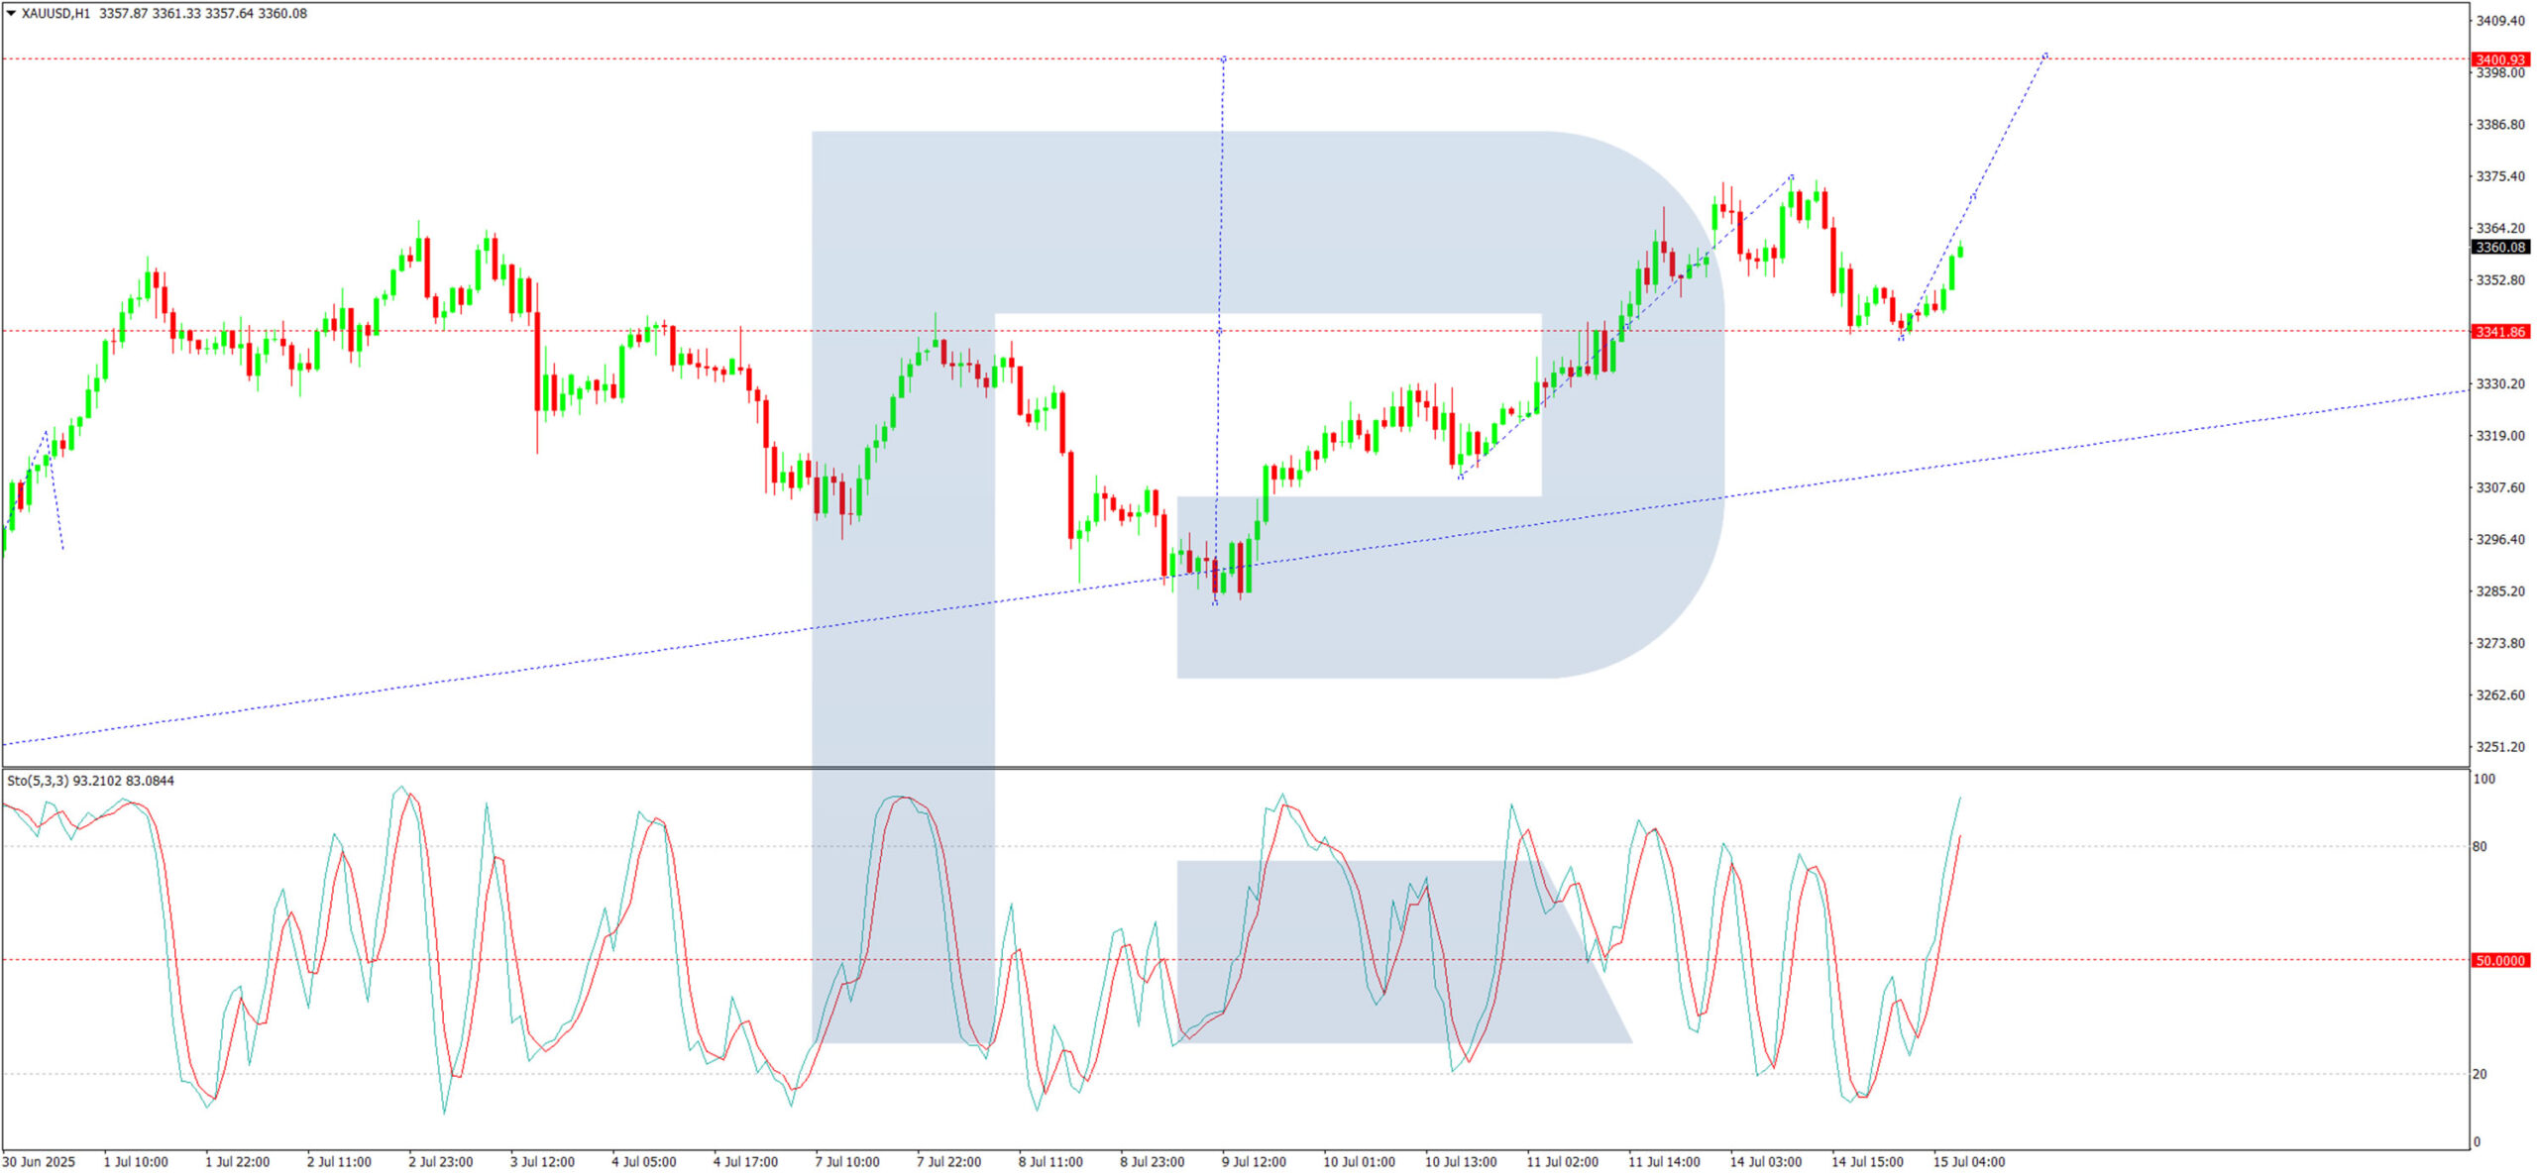The width and height of the screenshot is (2537, 1175).
Task: Click the Sto(5,3,3) indicator label
Action: coord(38,782)
